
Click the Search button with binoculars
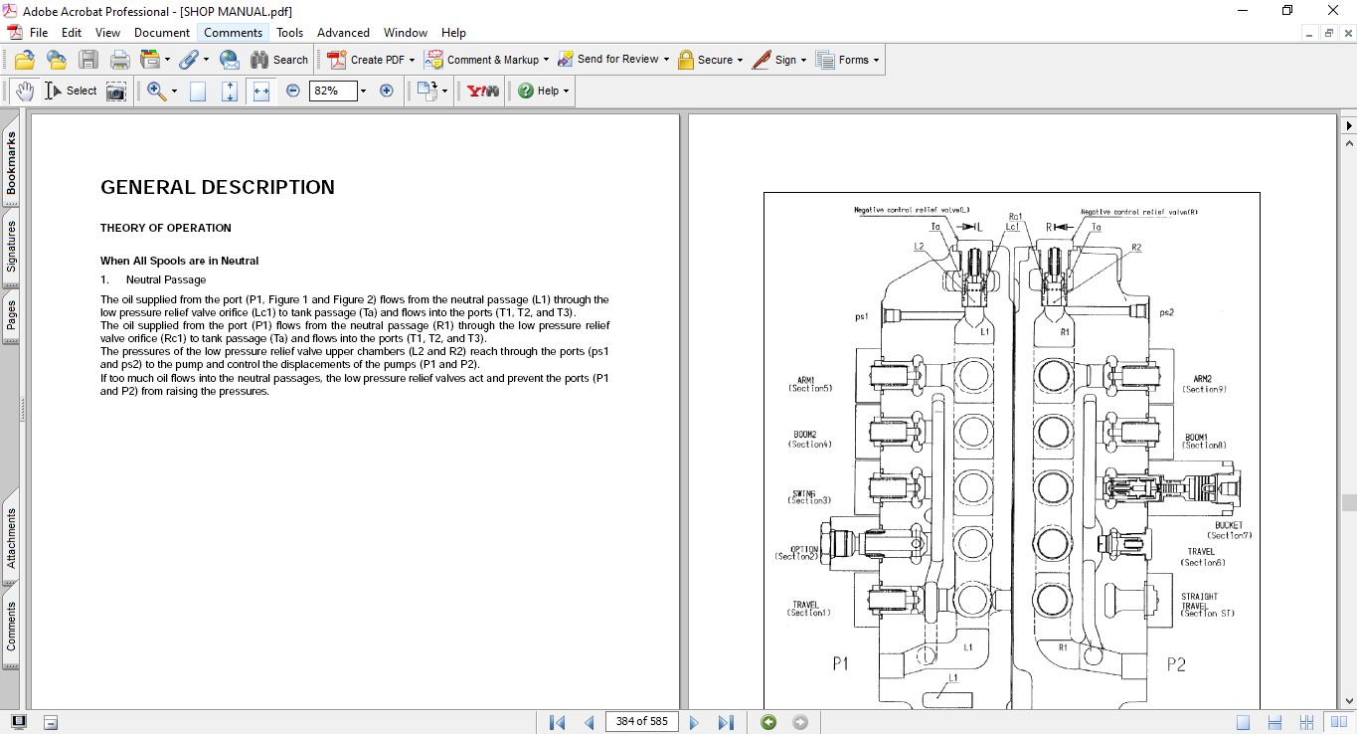coord(279,60)
